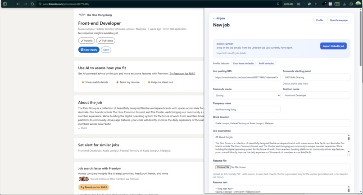The height and width of the screenshot is (195, 363).
Task: Click the Hive Hong Kong company logo
Action: click(x=82, y=15)
